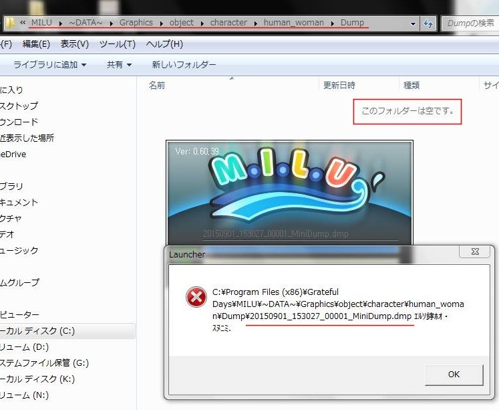This screenshot has height=410, width=499.
Task: Click the refresh button beside address bar
Action: pyautogui.click(x=428, y=23)
